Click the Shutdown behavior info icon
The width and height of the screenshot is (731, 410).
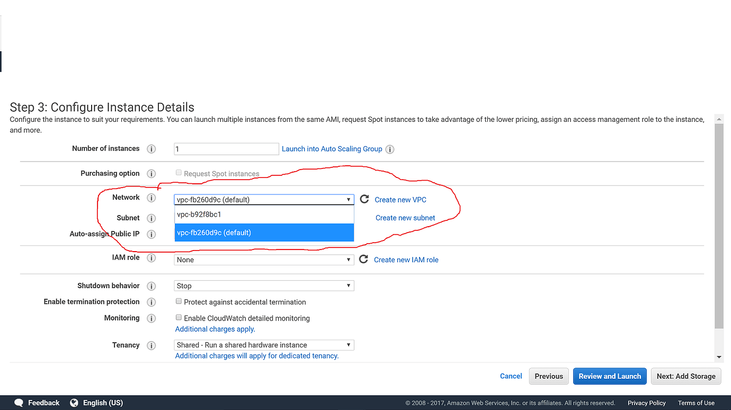click(x=151, y=286)
